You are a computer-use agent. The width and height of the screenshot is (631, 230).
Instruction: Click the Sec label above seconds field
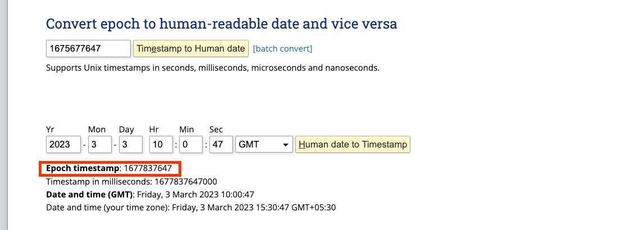[x=216, y=130]
